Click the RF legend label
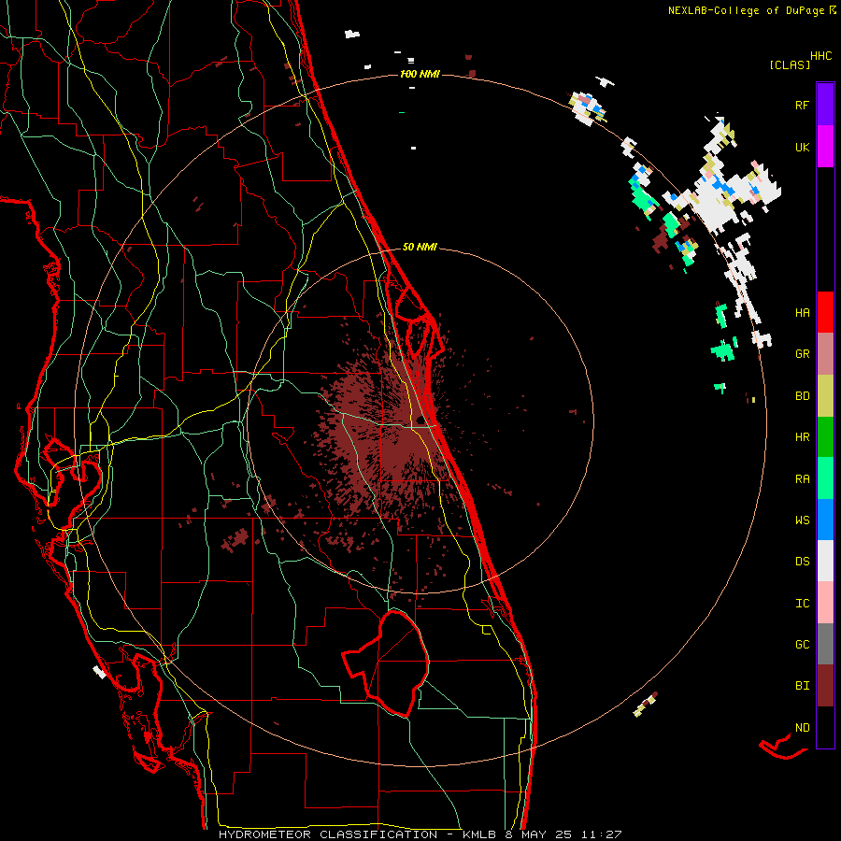Screen dimensions: 841x841 [802, 105]
